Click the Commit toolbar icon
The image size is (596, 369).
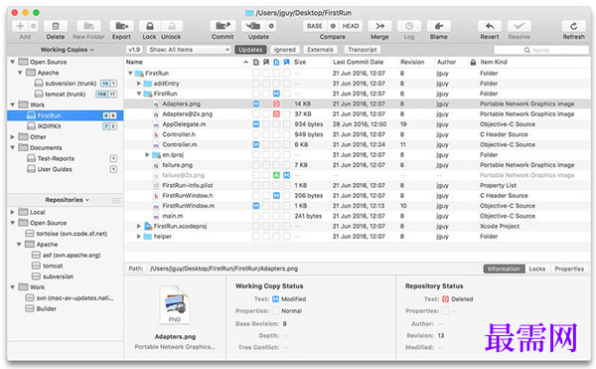pyautogui.click(x=223, y=26)
